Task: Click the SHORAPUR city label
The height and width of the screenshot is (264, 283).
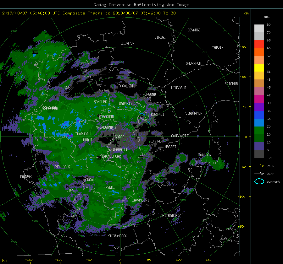Action: [x=193, y=63]
